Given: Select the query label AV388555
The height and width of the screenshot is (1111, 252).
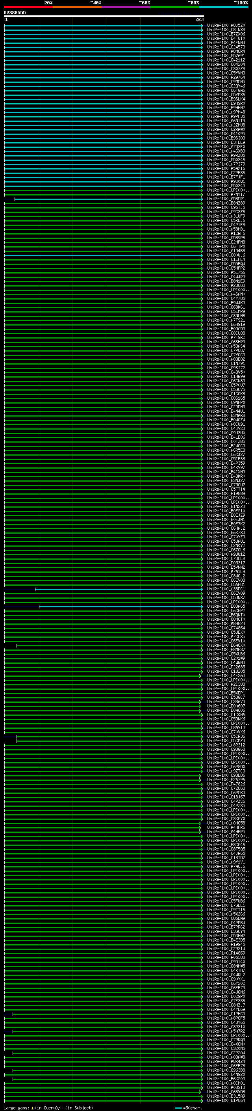Looking at the screenshot, I should 15,13.
